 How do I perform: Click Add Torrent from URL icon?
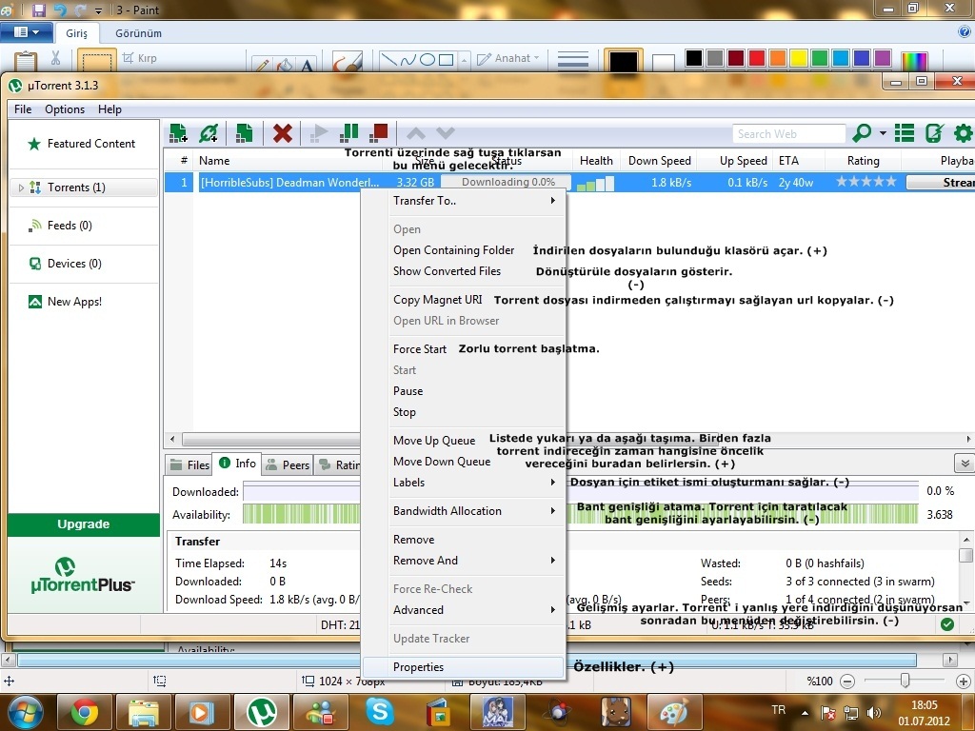209,132
